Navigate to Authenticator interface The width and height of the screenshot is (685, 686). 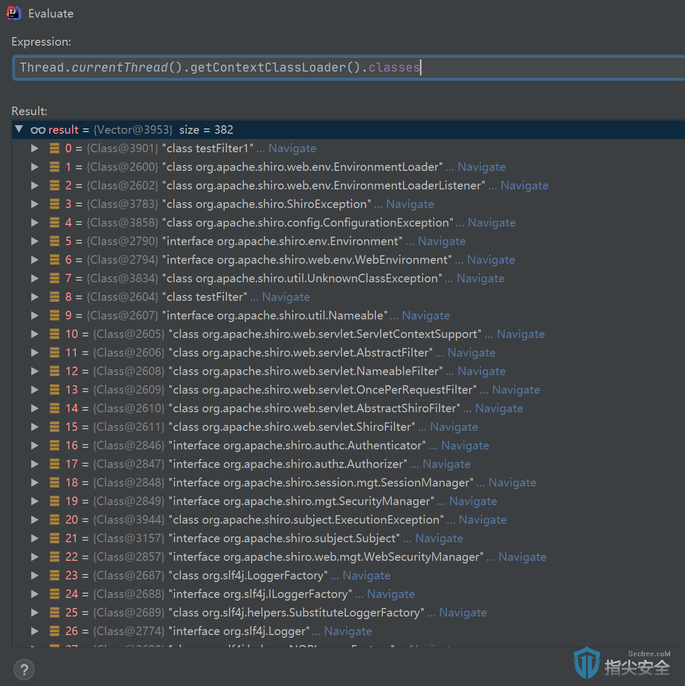[x=465, y=446]
